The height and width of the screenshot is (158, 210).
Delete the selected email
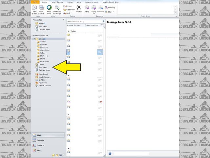tap(79, 9)
